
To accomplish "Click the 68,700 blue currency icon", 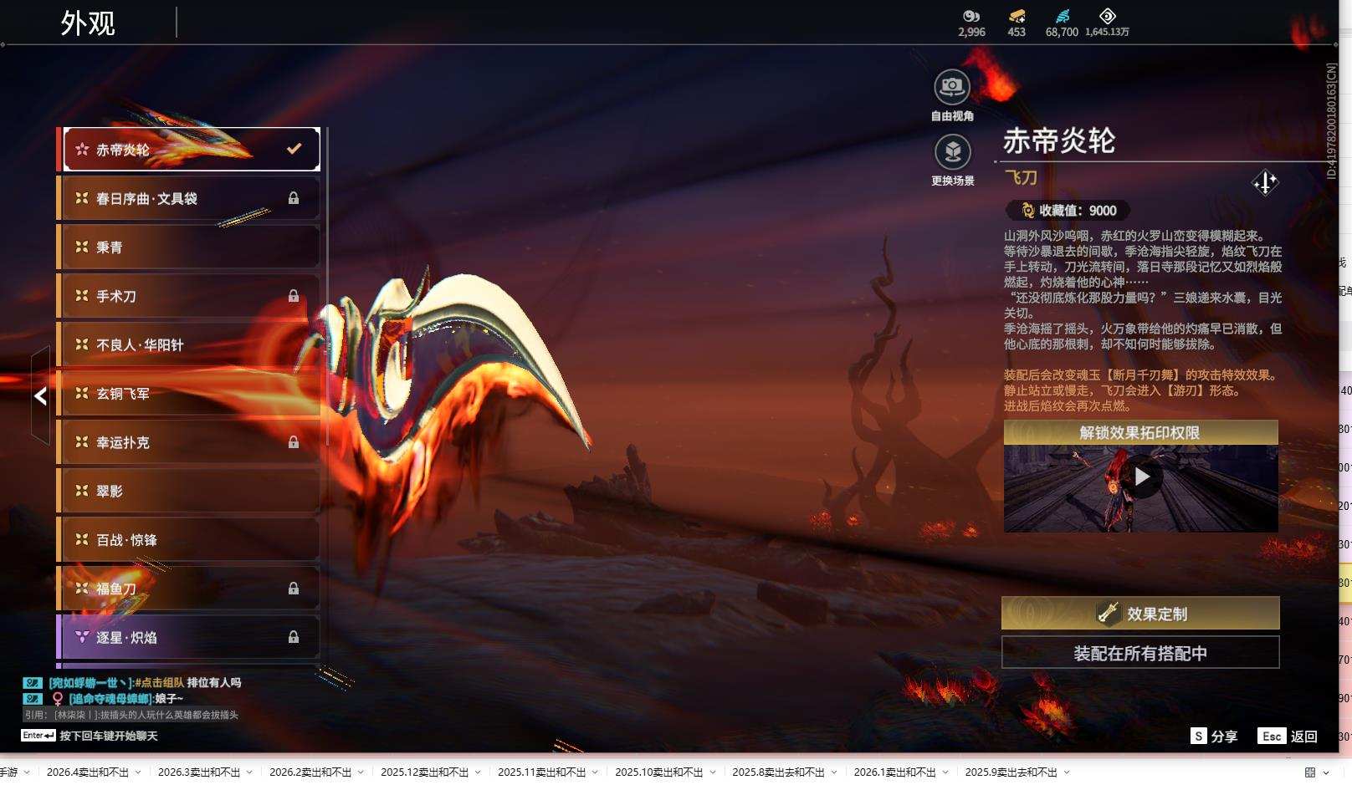I will tap(1062, 16).
